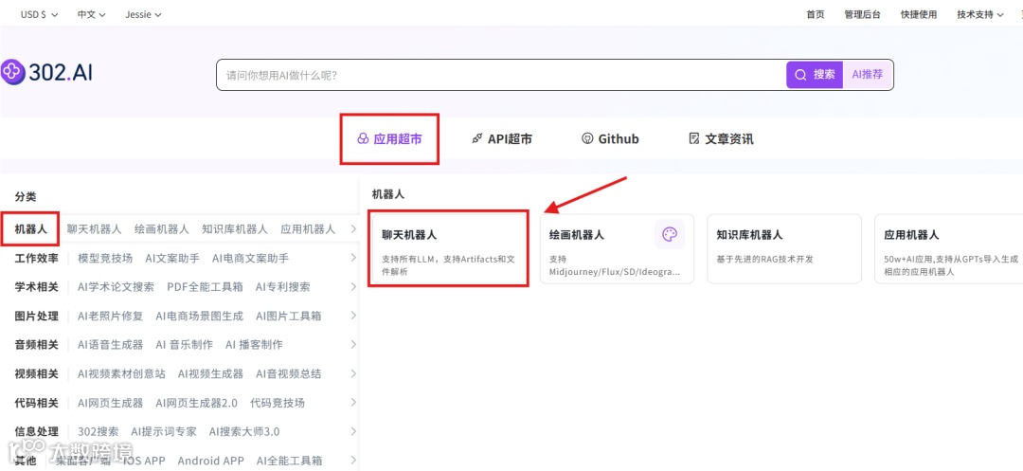
Task: Expand the 视频相关 row chevron
Action: (x=353, y=373)
